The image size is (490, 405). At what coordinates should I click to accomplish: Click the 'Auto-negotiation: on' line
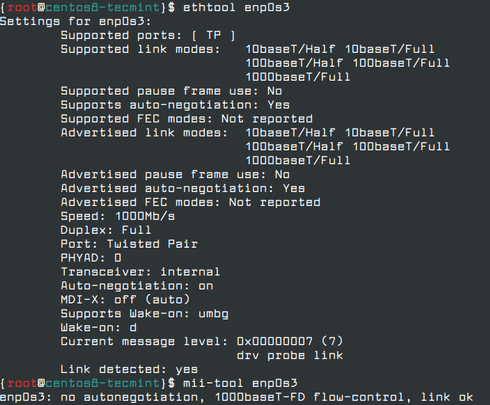point(136,285)
